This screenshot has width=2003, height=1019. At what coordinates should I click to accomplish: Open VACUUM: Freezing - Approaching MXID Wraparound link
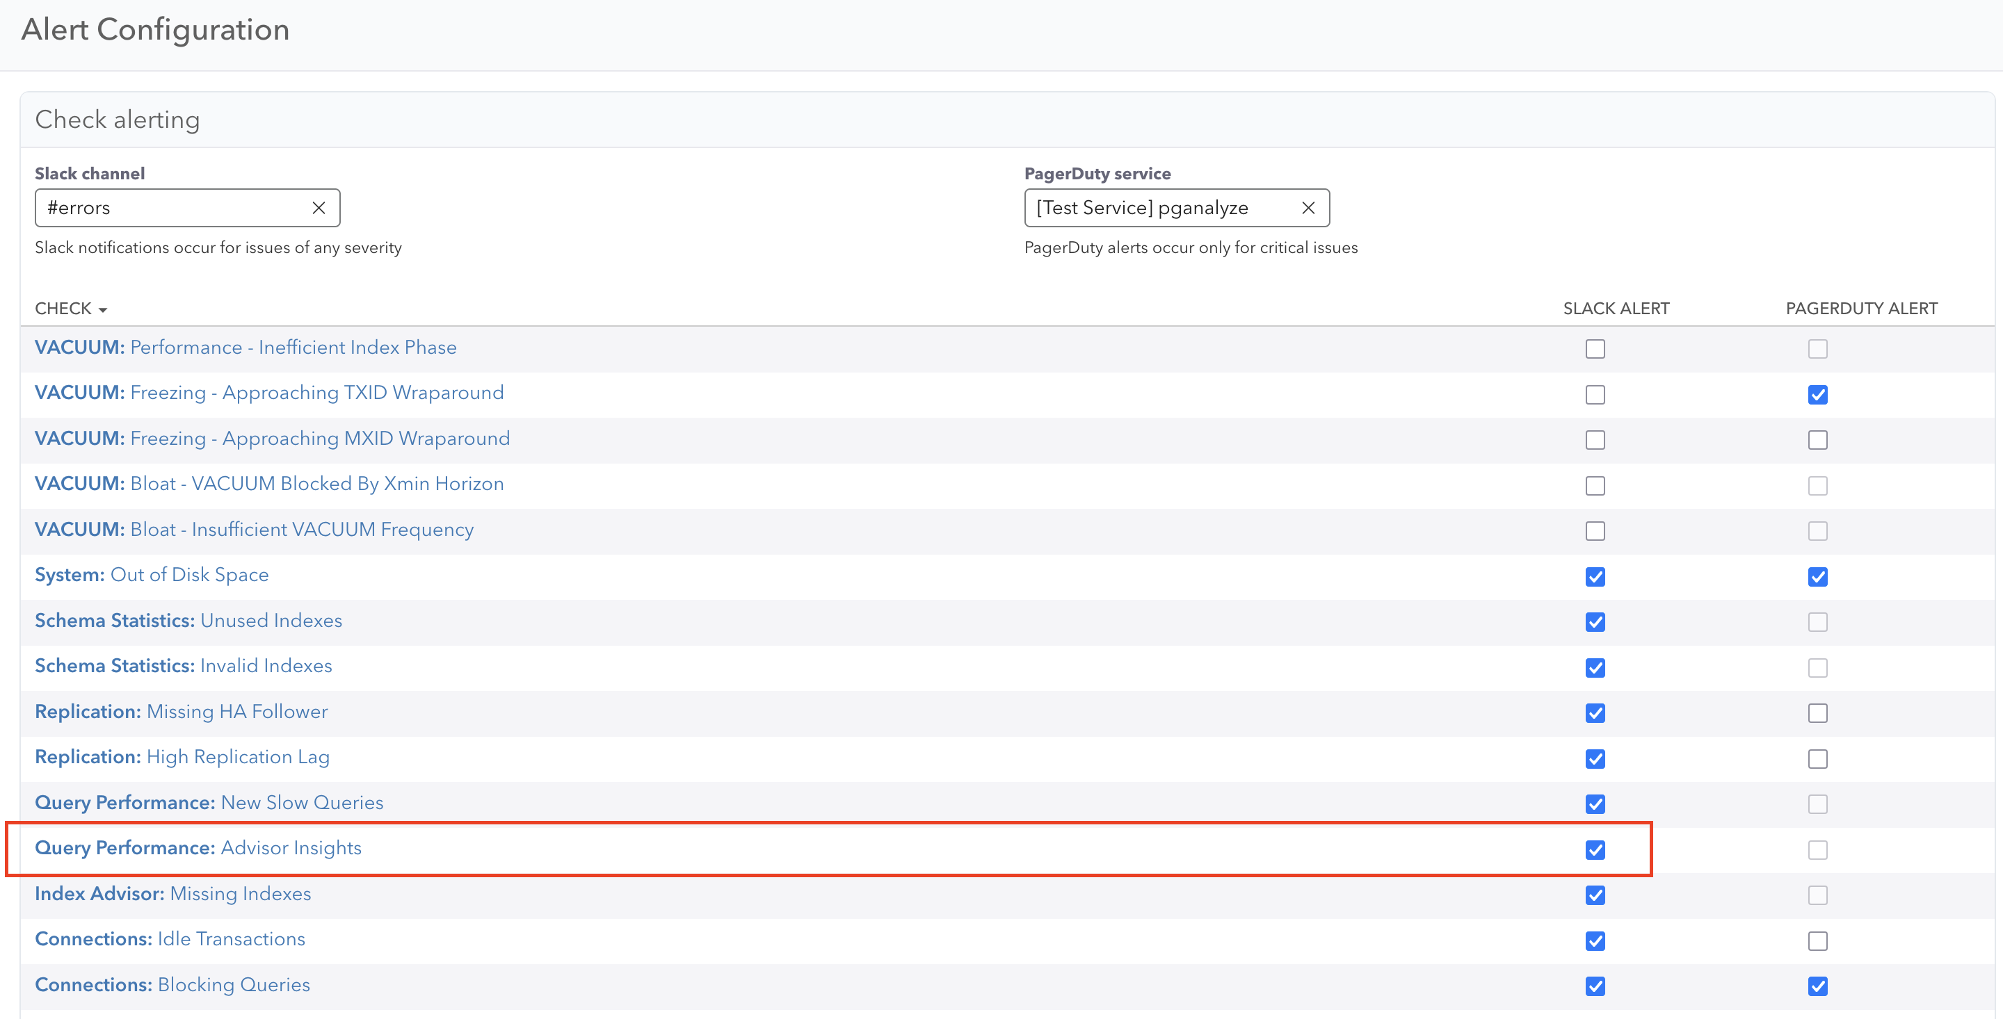point(272,439)
